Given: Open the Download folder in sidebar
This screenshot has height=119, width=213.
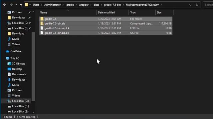Looking at the screenshot, I should [18, 33].
